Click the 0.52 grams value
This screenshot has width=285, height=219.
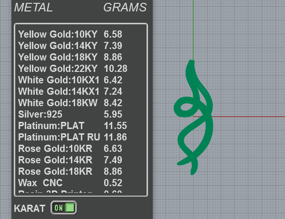pos(113,183)
